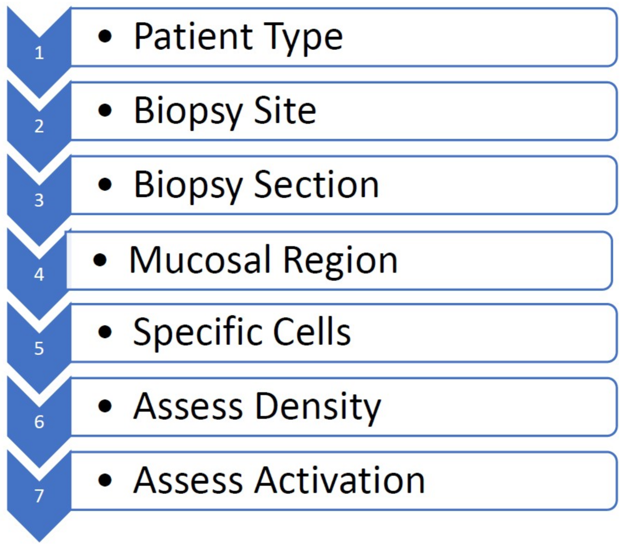Click the "Biopsy Section" text
Viewport: 625px width, 550px height.
pyautogui.click(x=257, y=185)
